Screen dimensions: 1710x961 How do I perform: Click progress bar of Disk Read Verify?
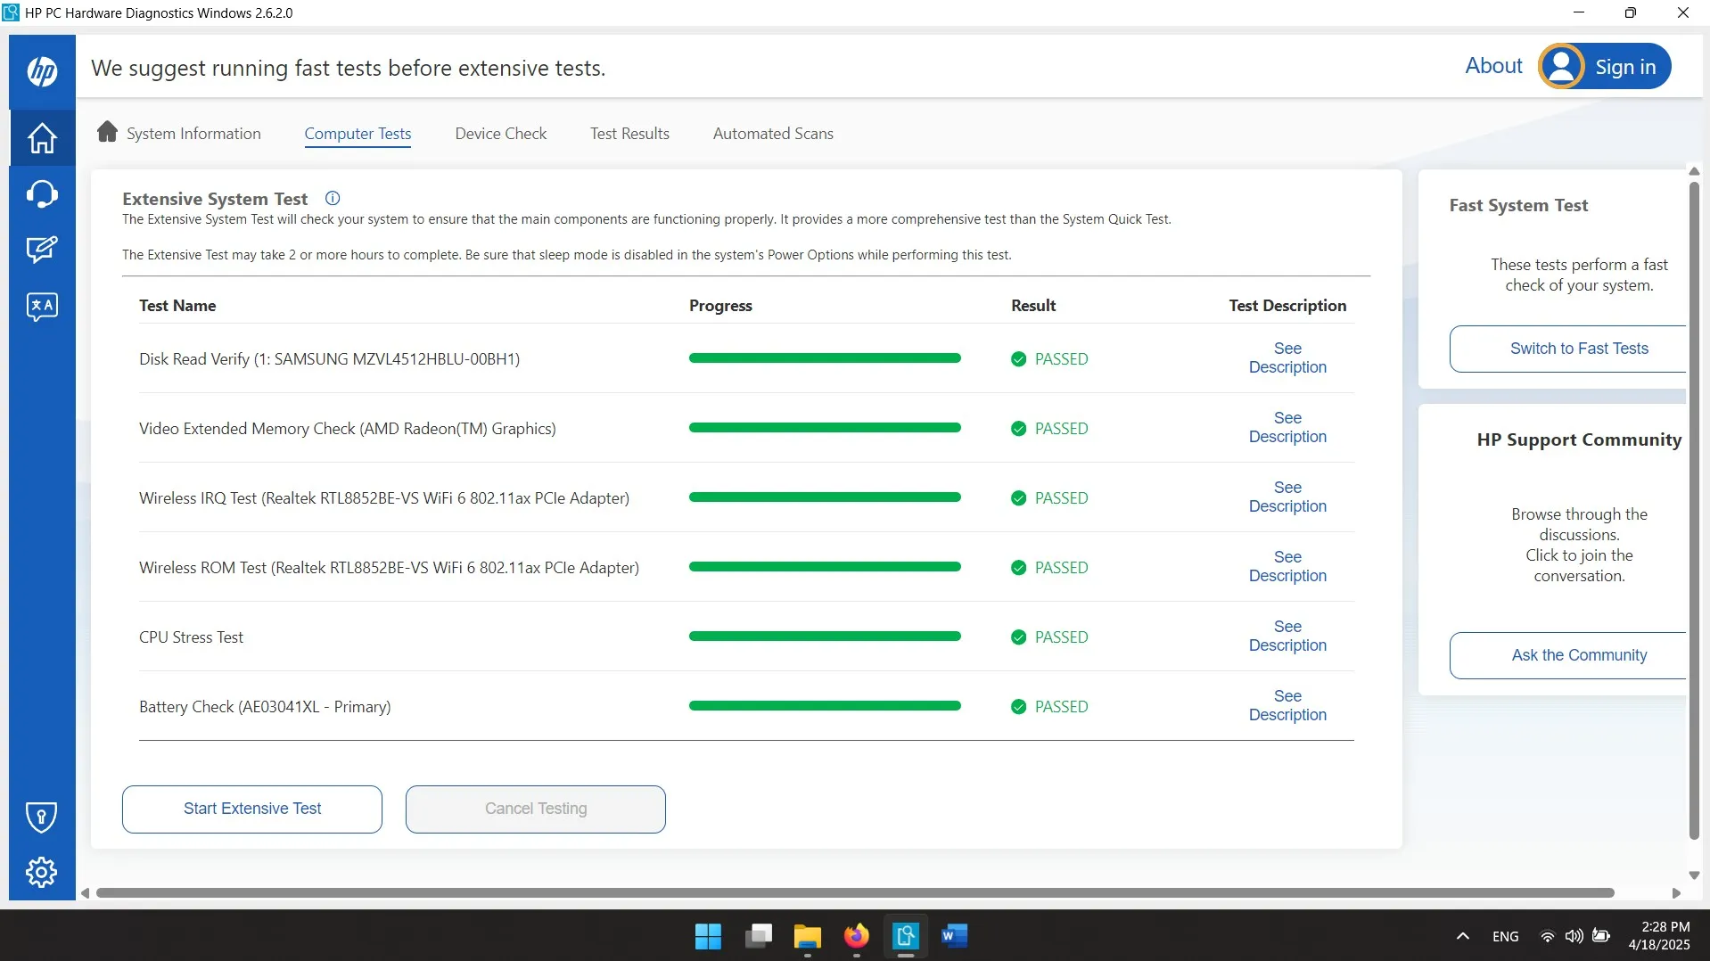(x=825, y=358)
